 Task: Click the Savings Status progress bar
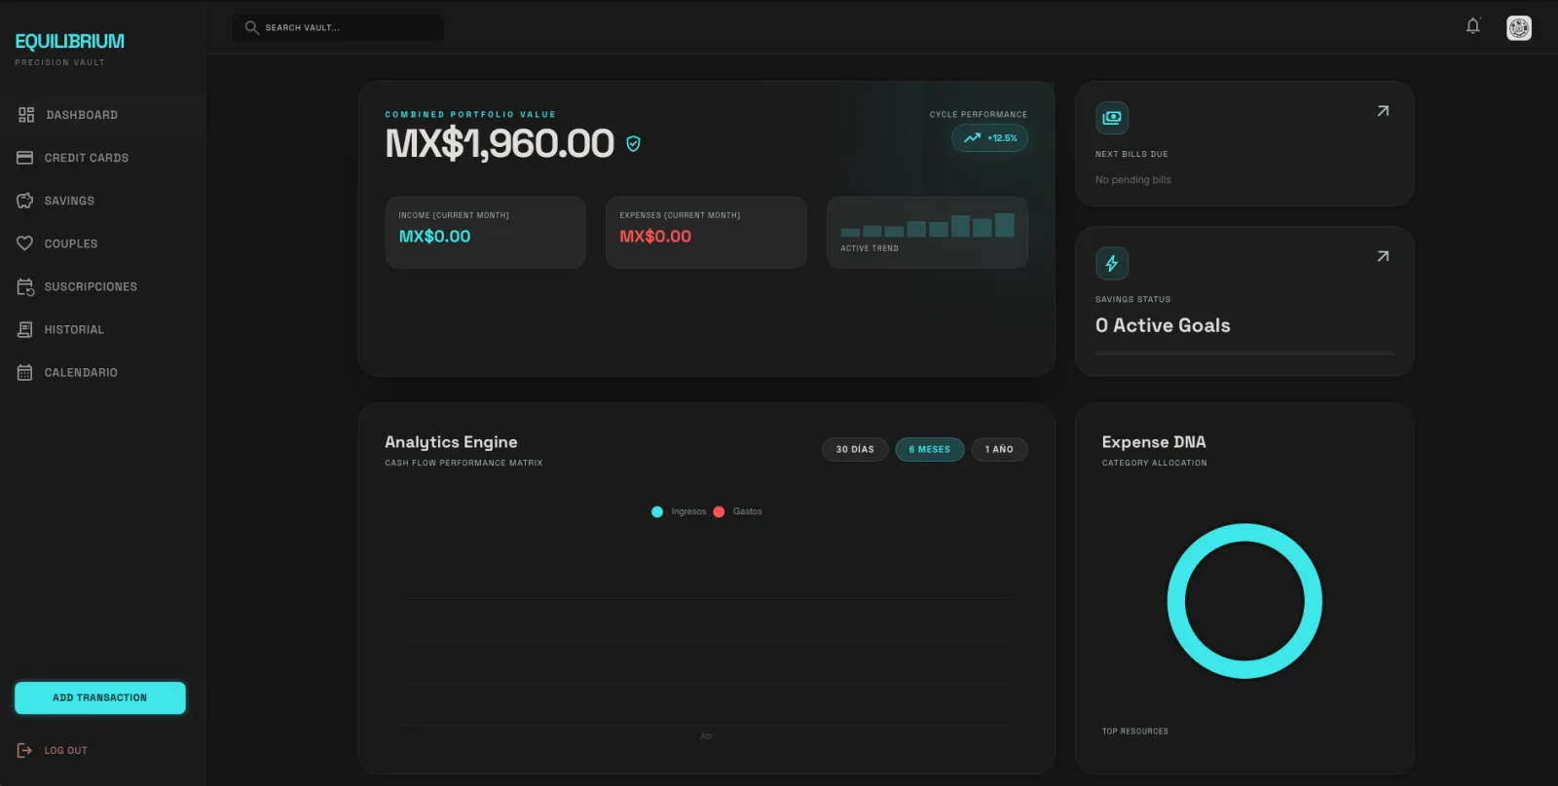click(1244, 353)
